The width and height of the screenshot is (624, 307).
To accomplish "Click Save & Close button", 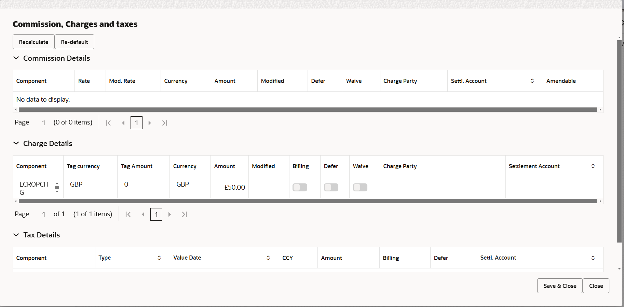I will pyautogui.click(x=560, y=286).
